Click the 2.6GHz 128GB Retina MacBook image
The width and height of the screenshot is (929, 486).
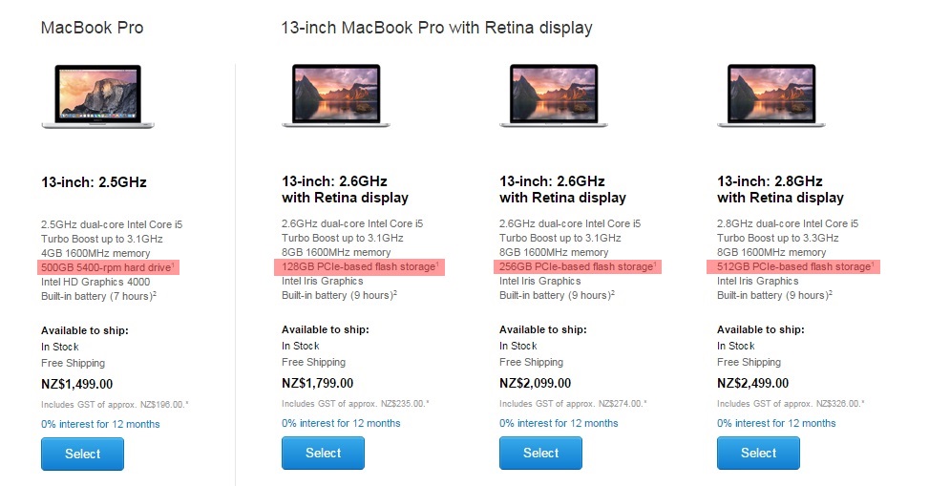click(333, 95)
